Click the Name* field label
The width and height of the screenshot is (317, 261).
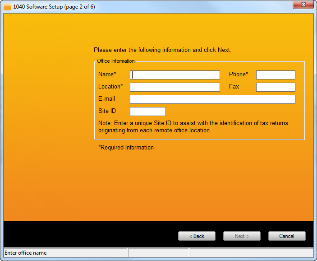tap(107, 75)
